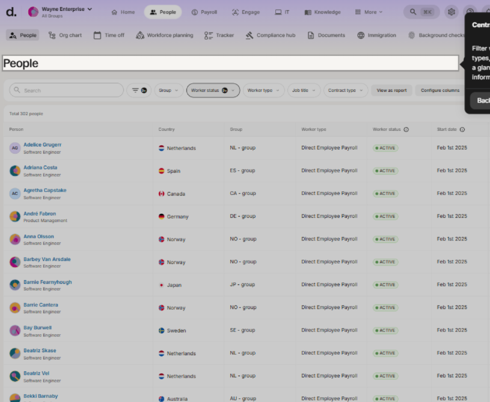490x402 pixels.
Task: Open the Job title filter dropdown
Action: [x=304, y=91]
